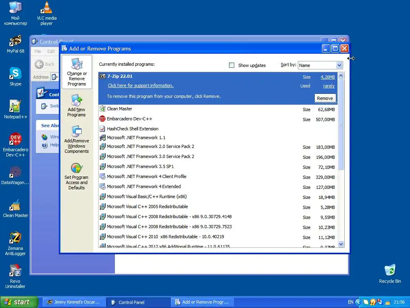Viewport: 410px width, 308px height.
Task: Switch to Jimmy Kimmel's Oscar taskbar window
Action: (74, 302)
